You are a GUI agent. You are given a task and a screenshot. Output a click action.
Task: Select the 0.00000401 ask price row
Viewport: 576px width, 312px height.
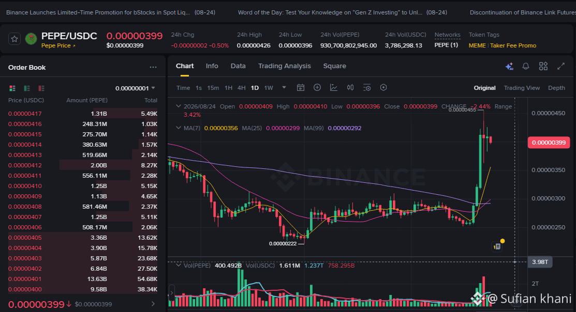pyautogui.click(x=83, y=279)
